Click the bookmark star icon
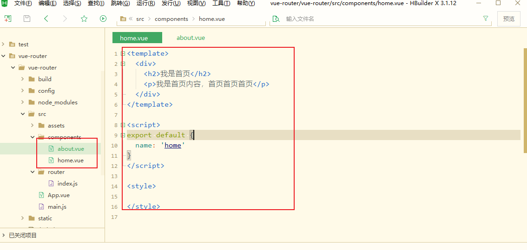 point(84,19)
